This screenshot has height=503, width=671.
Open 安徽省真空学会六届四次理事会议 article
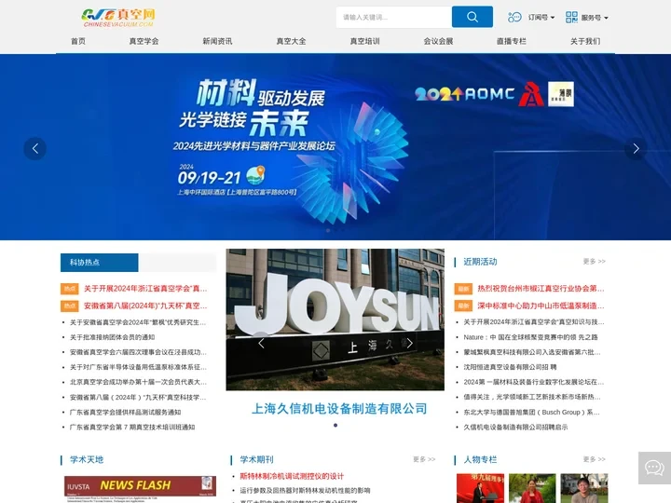point(138,352)
